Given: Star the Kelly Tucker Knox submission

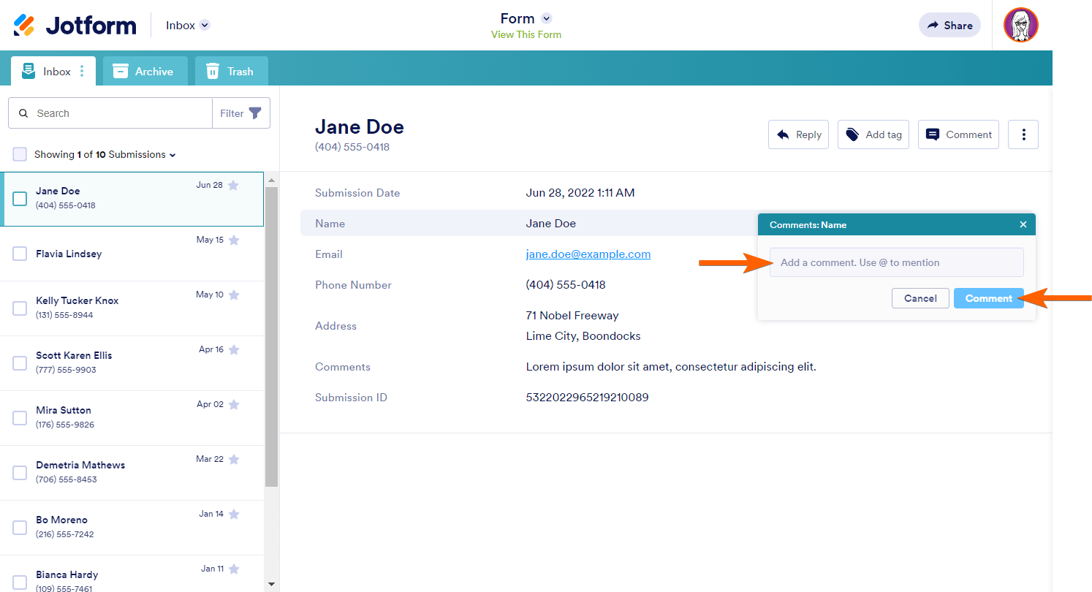Looking at the screenshot, I should tap(234, 295).
